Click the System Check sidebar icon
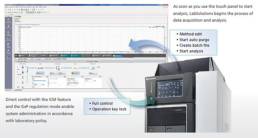The image size is (258, 138). (8, 26)
